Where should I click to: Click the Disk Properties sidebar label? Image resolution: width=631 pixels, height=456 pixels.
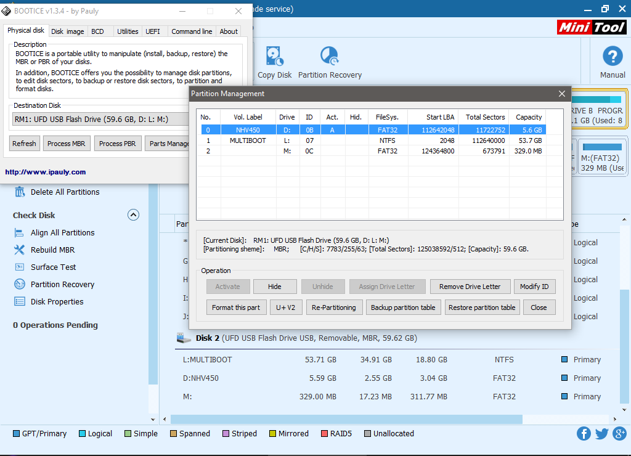point(57,302)
